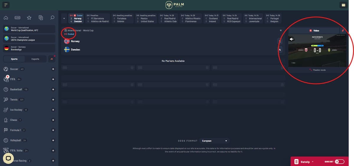Viewport: 354px width, 166px height.
Task: Open the Odds Format dropdown
Action: click(214, 141)
